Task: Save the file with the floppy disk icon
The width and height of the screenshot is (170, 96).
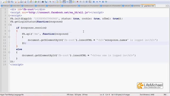Action: [x=9, y=2]
